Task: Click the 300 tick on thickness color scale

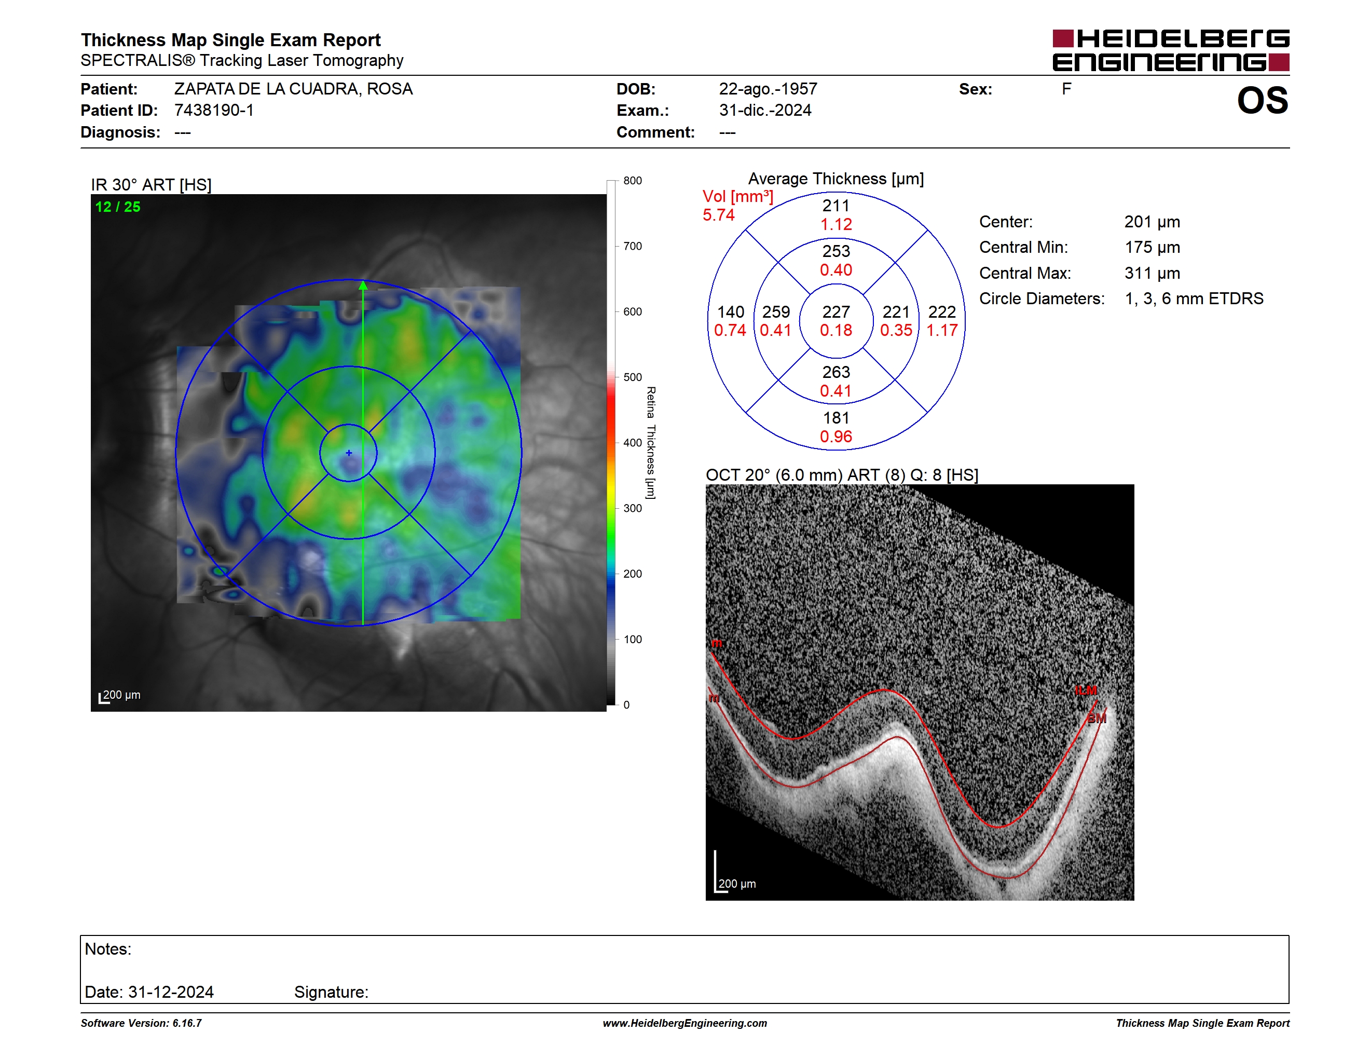Action: (x=632, y=509)
